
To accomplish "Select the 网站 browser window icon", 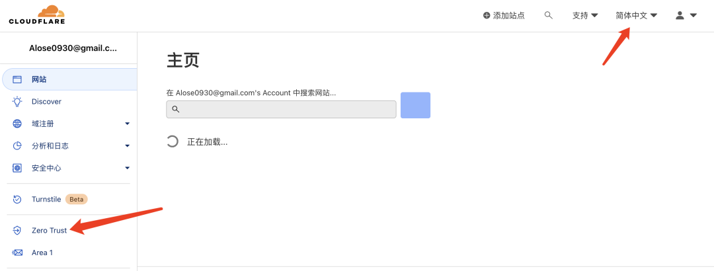I will [x=17, y=80].
